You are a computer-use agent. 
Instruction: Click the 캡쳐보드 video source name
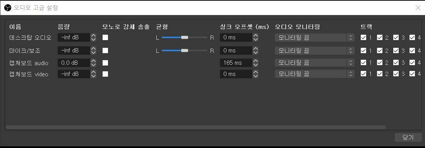click(x=29, y=74)
